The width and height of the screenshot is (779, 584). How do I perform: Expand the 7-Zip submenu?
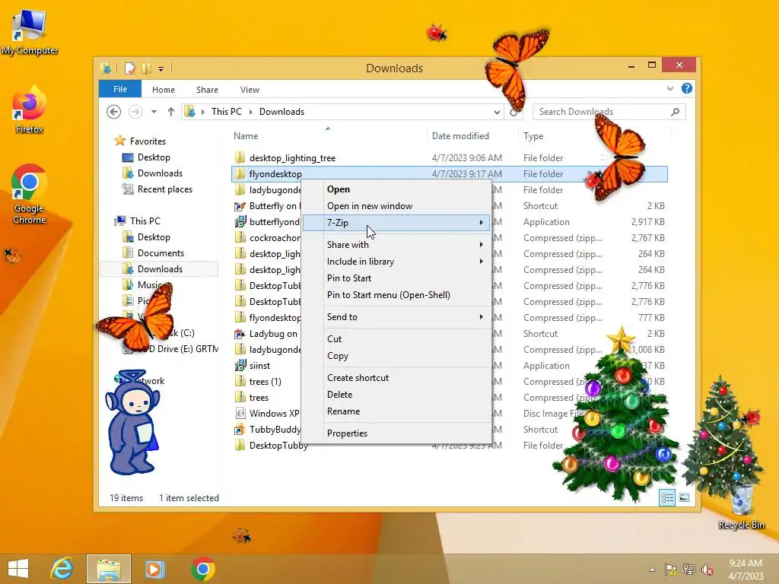(x=396, y=223)
